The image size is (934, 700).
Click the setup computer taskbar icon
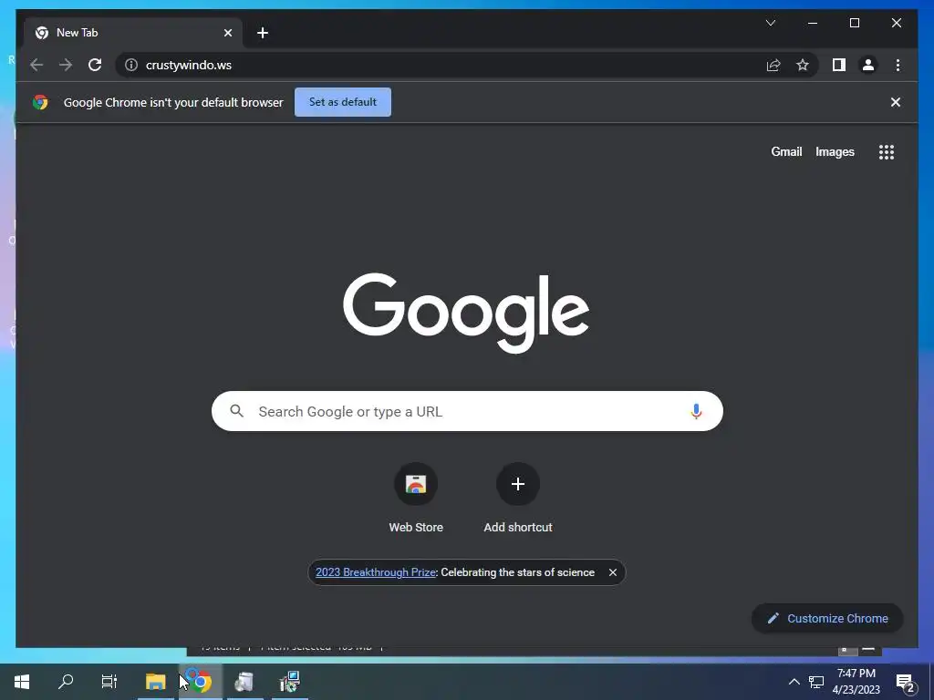pyautogui.click(x=289, y=682)
